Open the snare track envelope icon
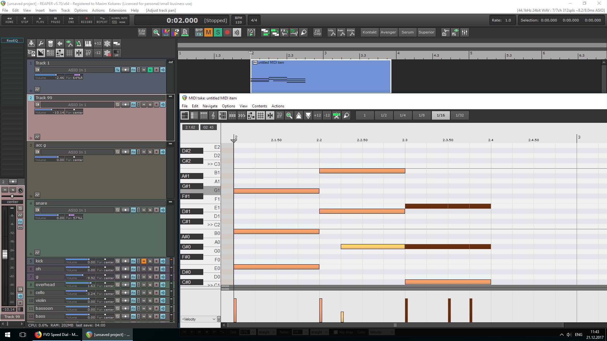Screen dimensions: 607x341 point(37,253)
